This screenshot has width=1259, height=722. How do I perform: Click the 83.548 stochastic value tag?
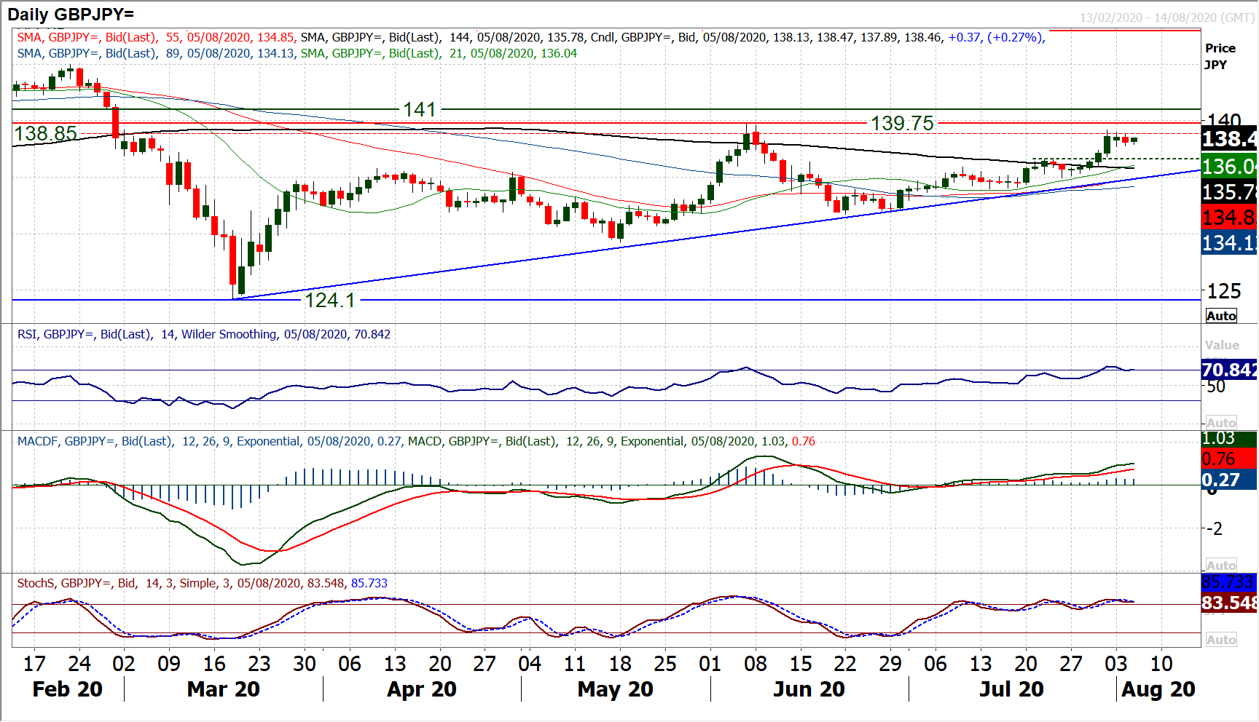pos(1228,603)
